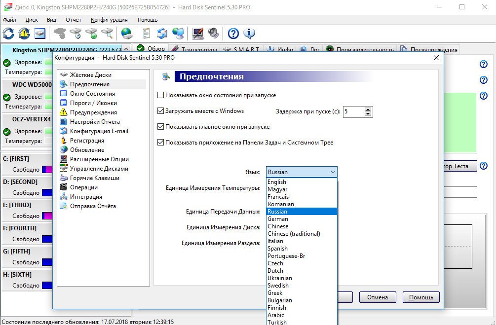Open Настройки Отчёта section
Viewport: 496px width, 325px height.
(95, 122)
